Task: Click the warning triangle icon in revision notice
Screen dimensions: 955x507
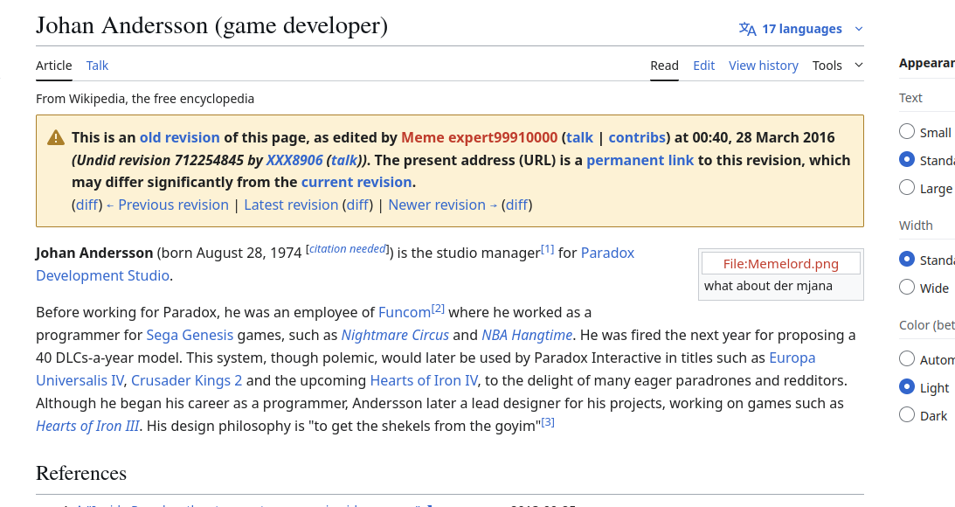Action: [56, 137]
